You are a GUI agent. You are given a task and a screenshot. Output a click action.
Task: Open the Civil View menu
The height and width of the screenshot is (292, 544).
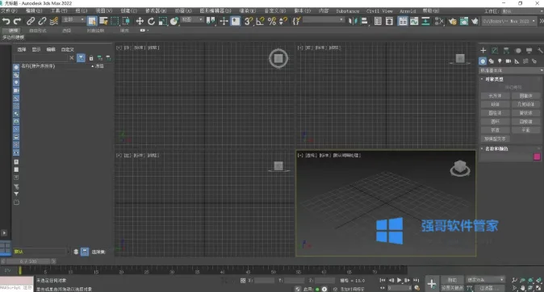click(379, 11)
